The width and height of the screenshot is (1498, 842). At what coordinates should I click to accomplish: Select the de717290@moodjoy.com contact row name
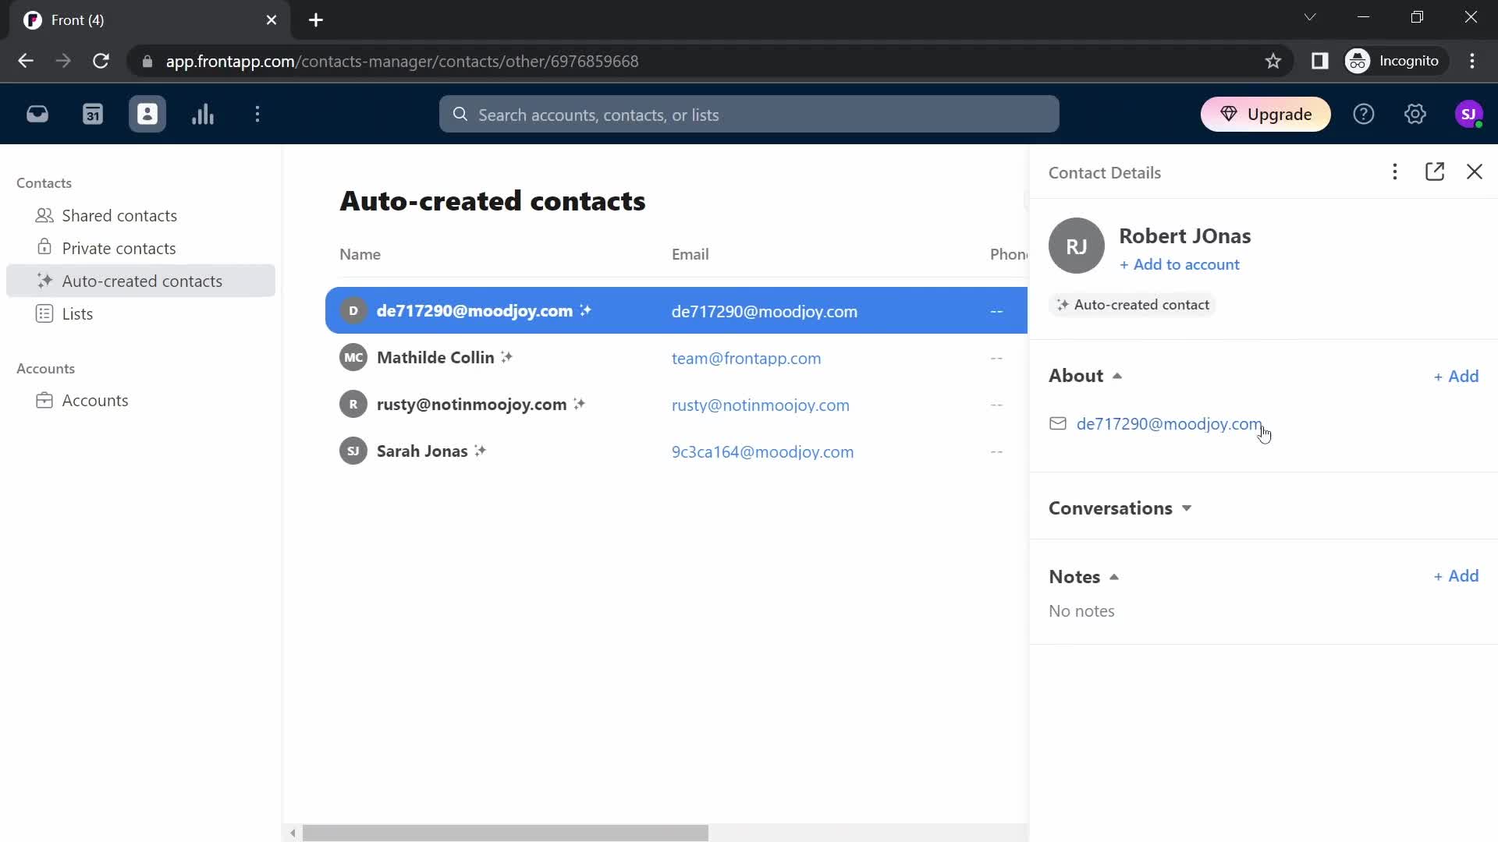tap(474, 310)
